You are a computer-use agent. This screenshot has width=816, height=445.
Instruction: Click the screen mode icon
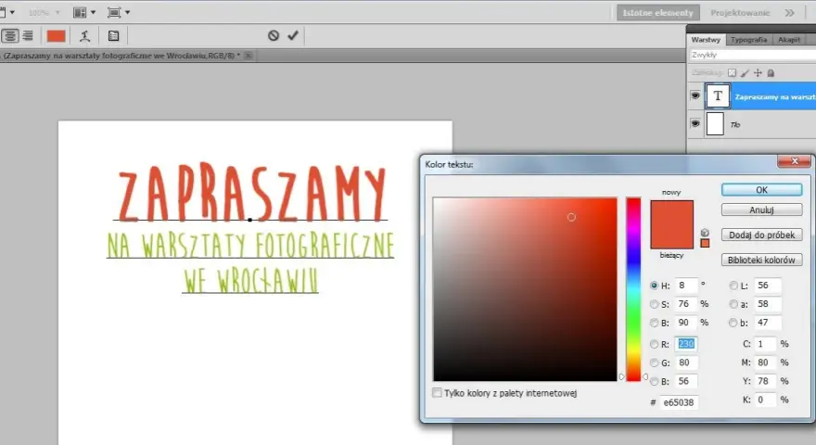114,12
